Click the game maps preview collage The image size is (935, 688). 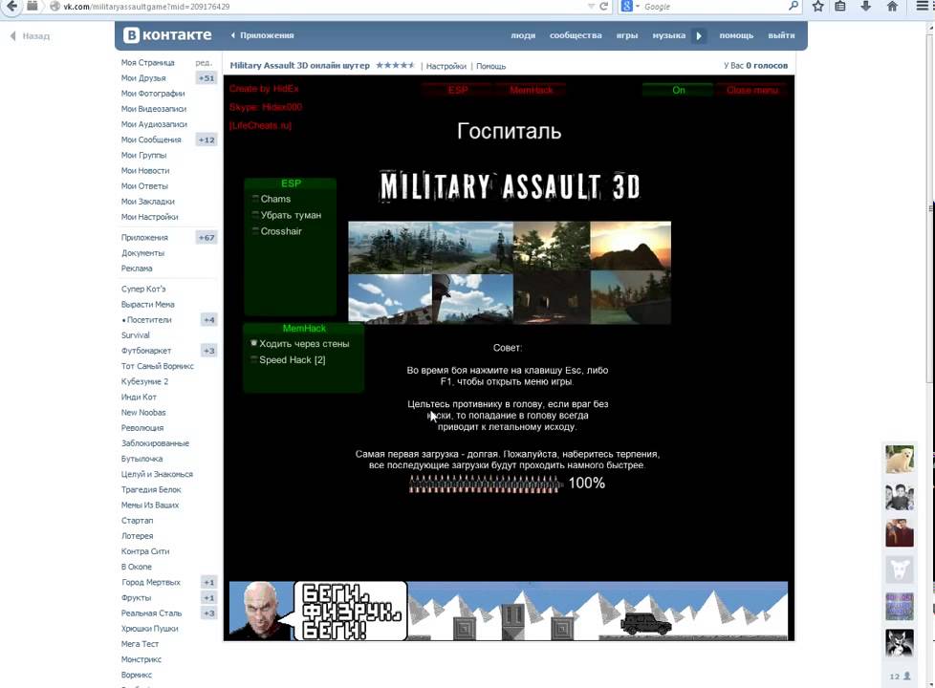pyautogui.click(x=510, y=273)
